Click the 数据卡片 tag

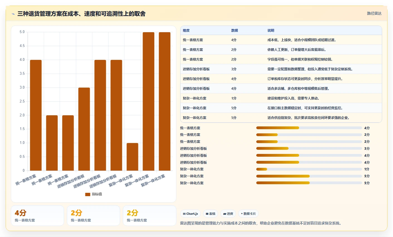248,214
